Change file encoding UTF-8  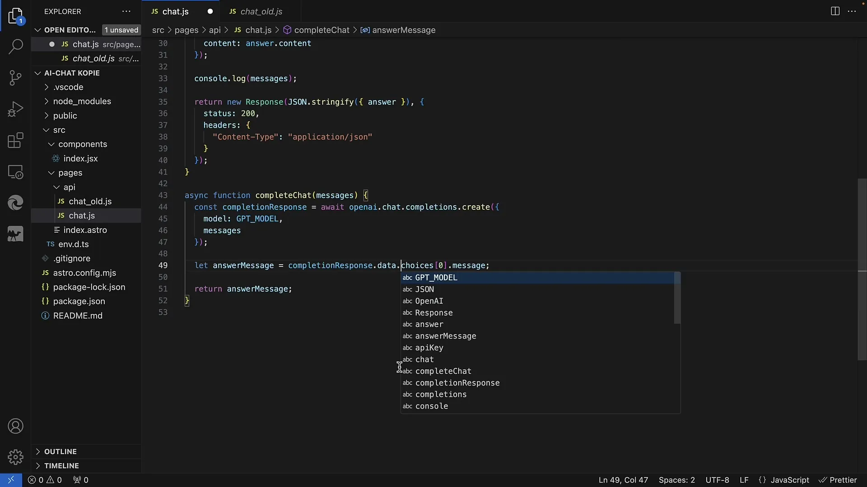point(717,480)
